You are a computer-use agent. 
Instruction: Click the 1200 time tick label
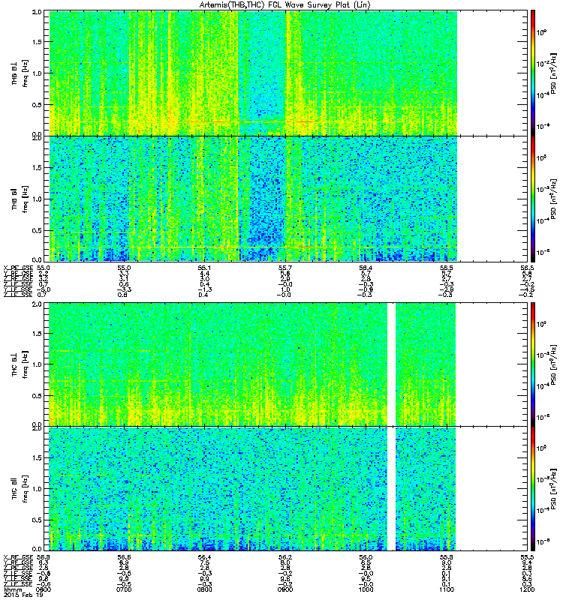pyautogui.click(x=527, y=589)
